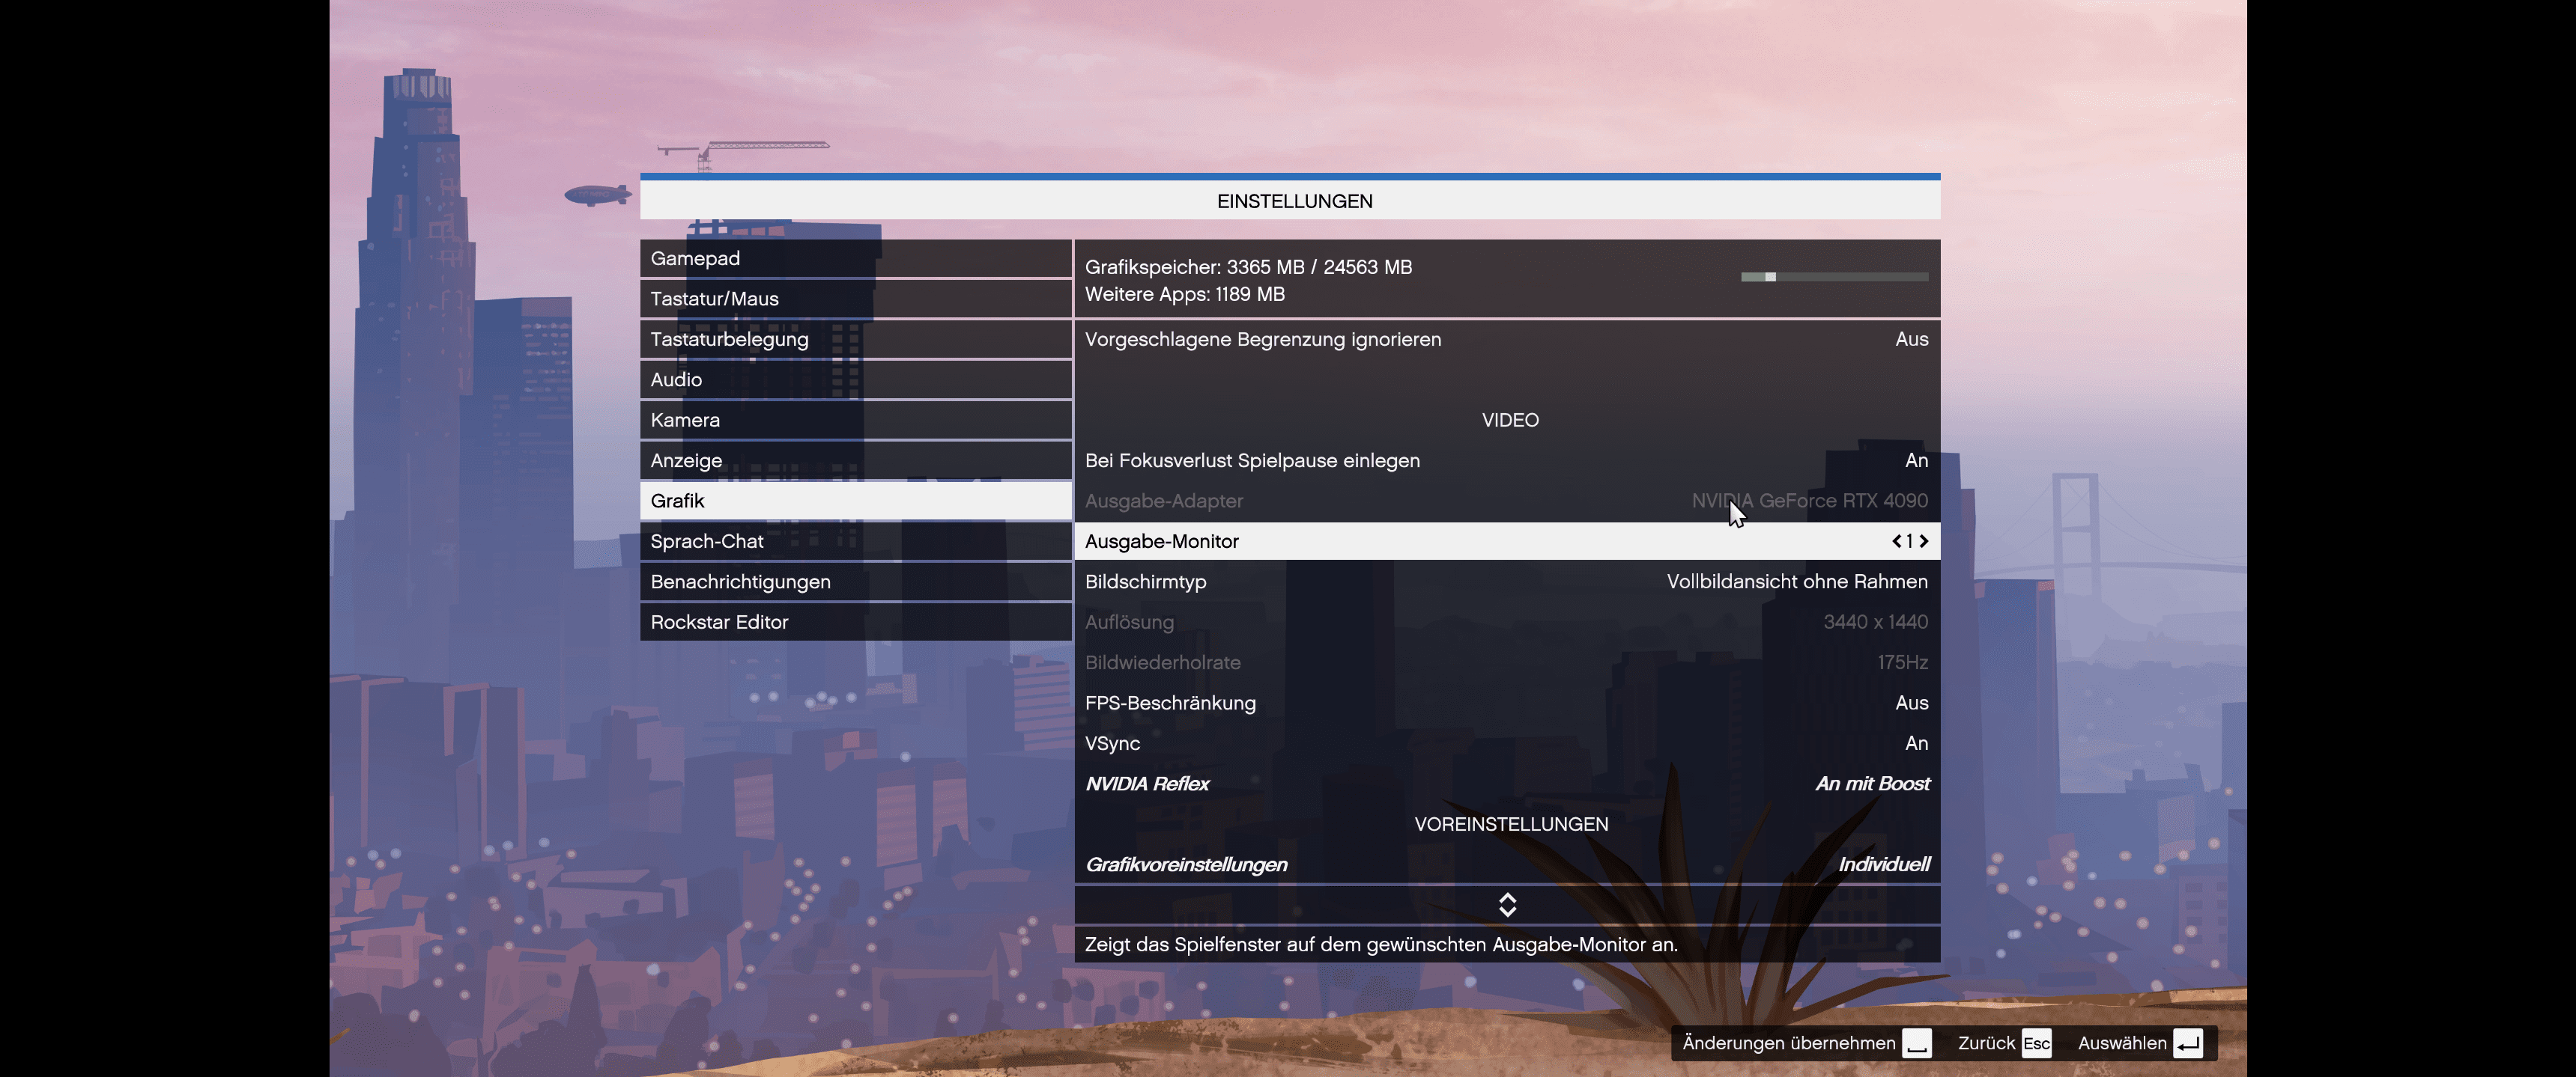Select the Tastaturbelegung category
Image resolution: width=2576 pixels, height=1077 pixels.
pos(855,340)
